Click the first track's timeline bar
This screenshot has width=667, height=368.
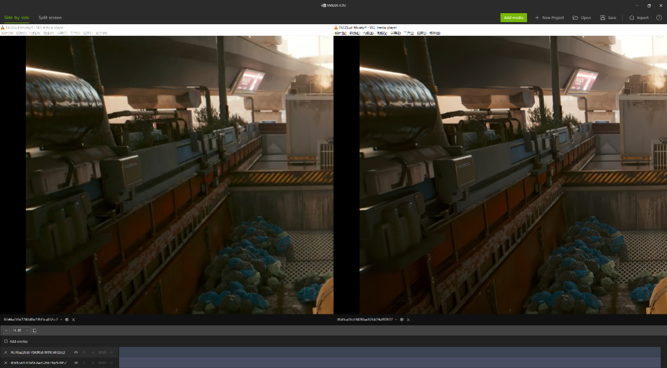point(389,352)
